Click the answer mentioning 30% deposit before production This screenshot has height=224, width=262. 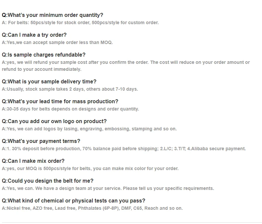pyautogui.click(x=124, y=149)
